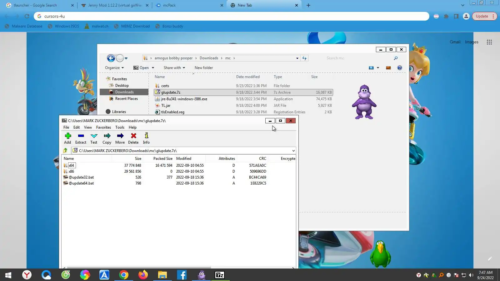The image size is (500, 281).
Task: Open Chrome's tab search dropdown
Action: (463, 5)
